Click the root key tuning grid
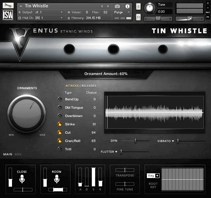 [x=183, y=179]
